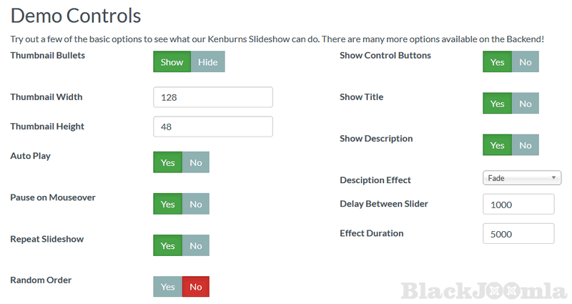Choose Yes for Repeat Slideshow
The height and width of the screenshot is (304, 572).
pyautogui.click(x=168, y=245)
